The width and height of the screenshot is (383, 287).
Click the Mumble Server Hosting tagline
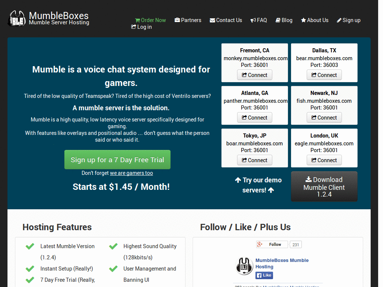coord(59,22)
